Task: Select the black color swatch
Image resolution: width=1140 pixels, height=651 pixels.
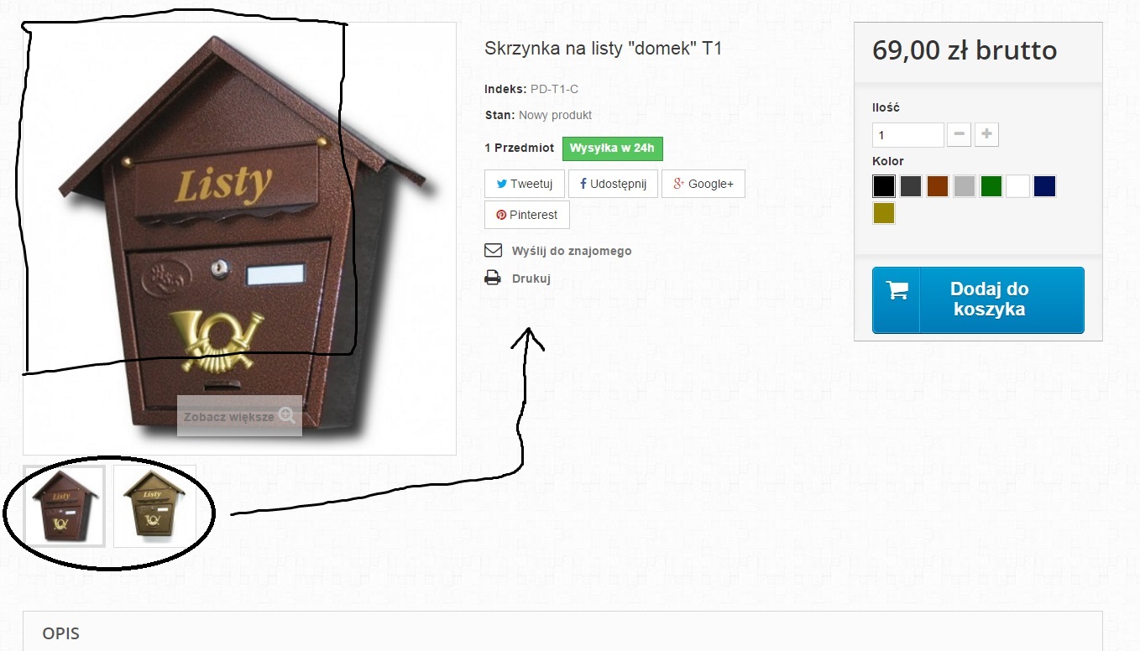Action: [884, 186]
